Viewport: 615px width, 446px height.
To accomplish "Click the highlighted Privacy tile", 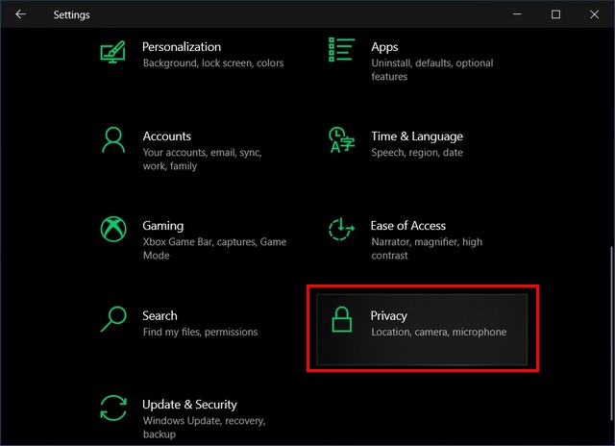I will click(x=422, y=330).
